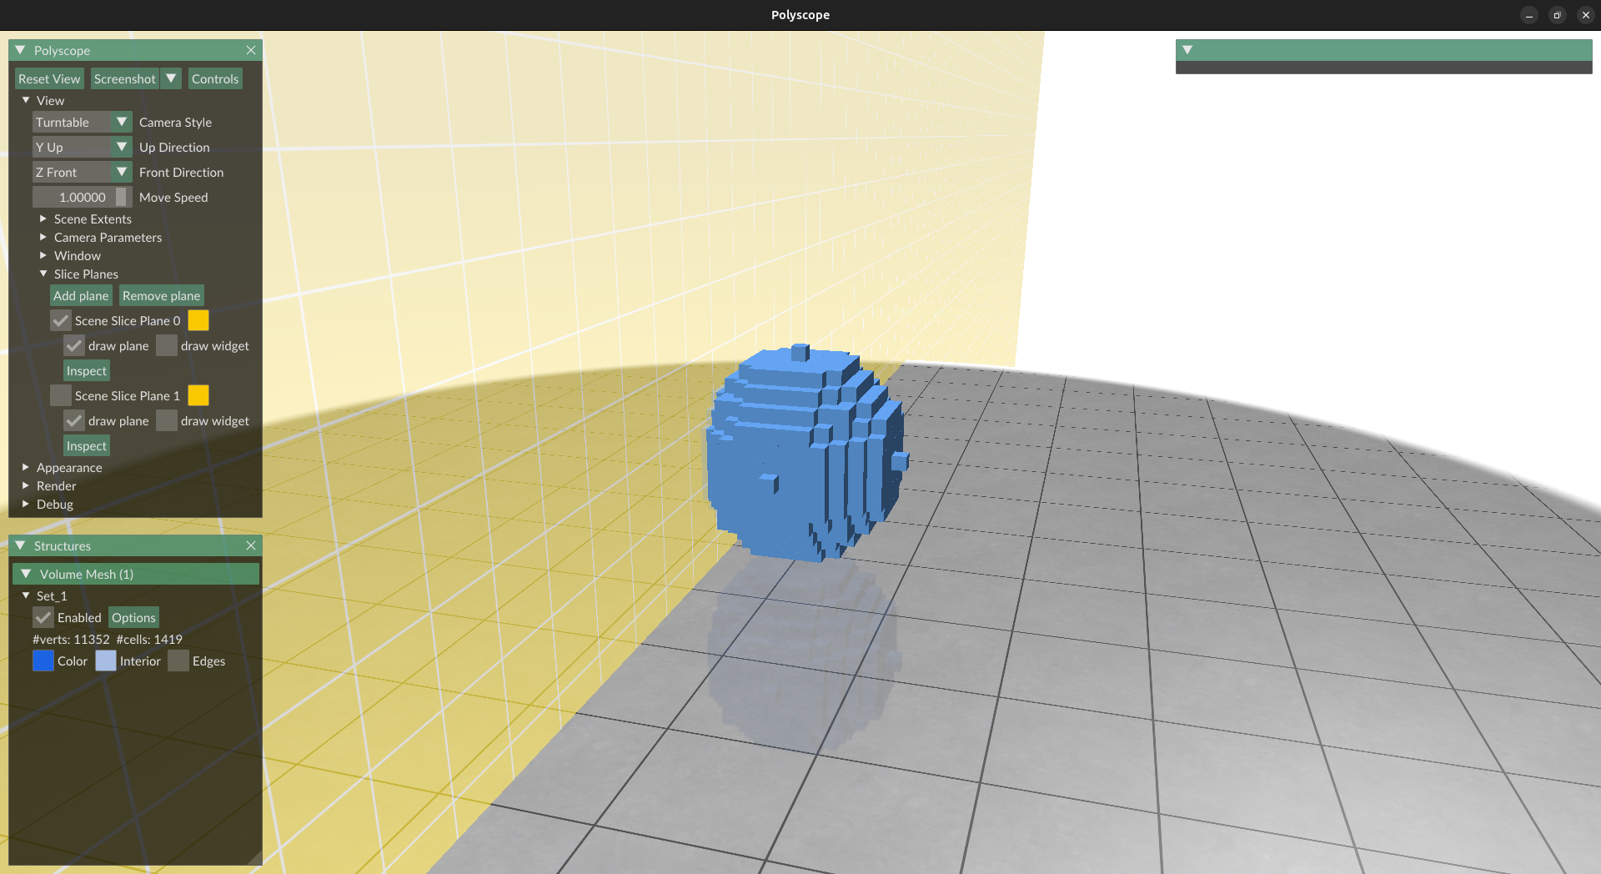The image size is (1601, 874).
Task: Disable the Set_1 Enabled checkbox
Action: (43, 618)
